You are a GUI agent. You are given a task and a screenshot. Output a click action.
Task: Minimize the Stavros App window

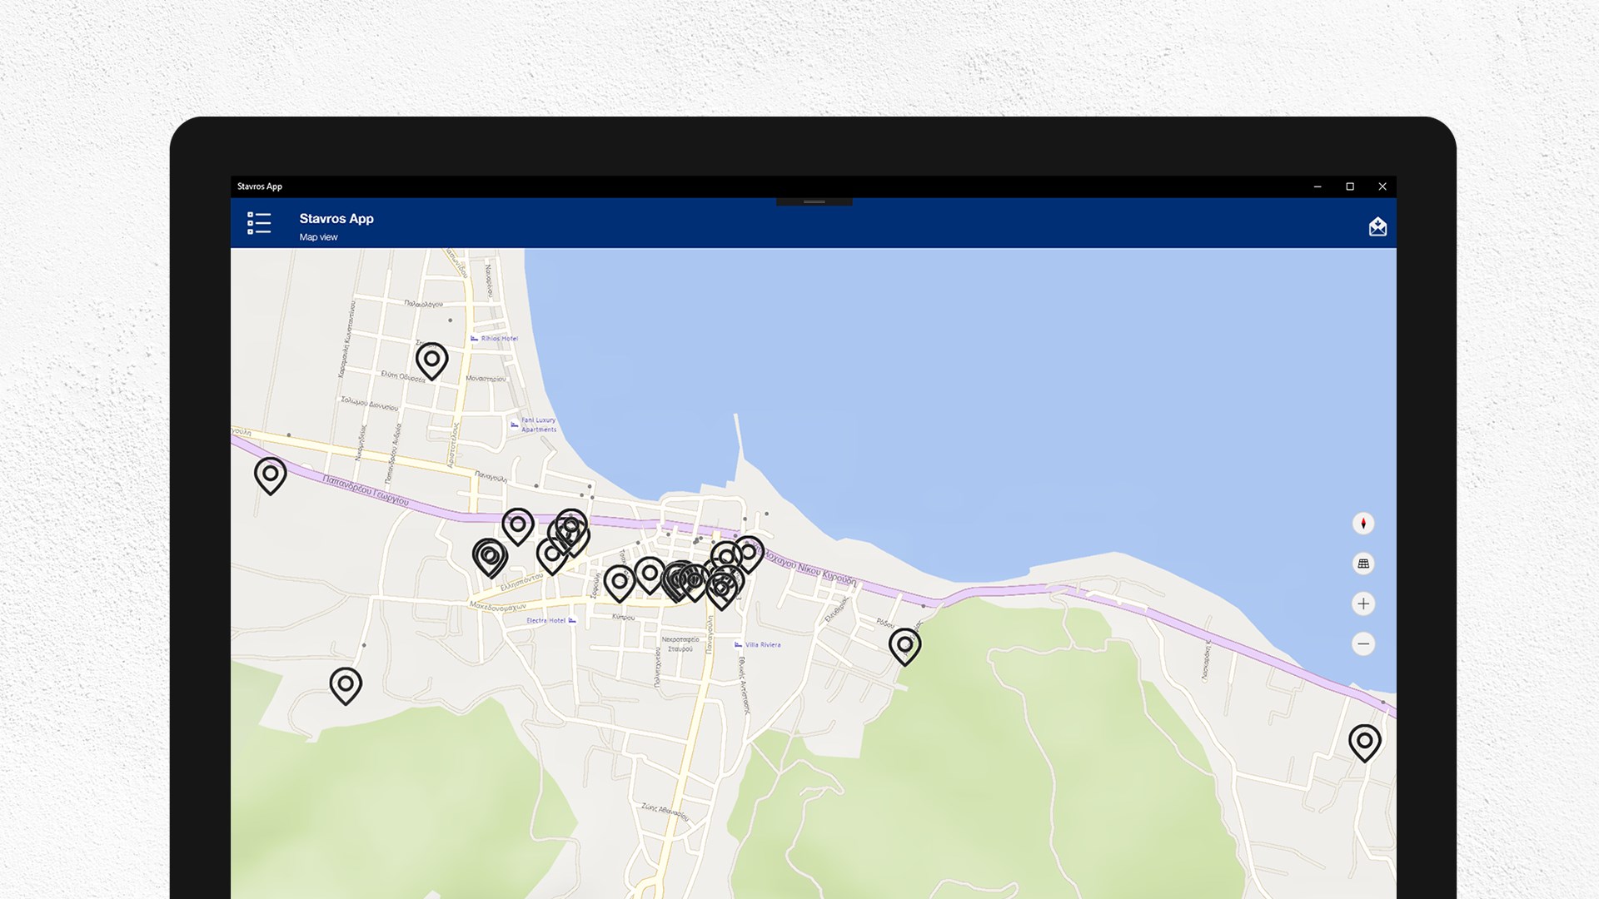[1318, 186]
